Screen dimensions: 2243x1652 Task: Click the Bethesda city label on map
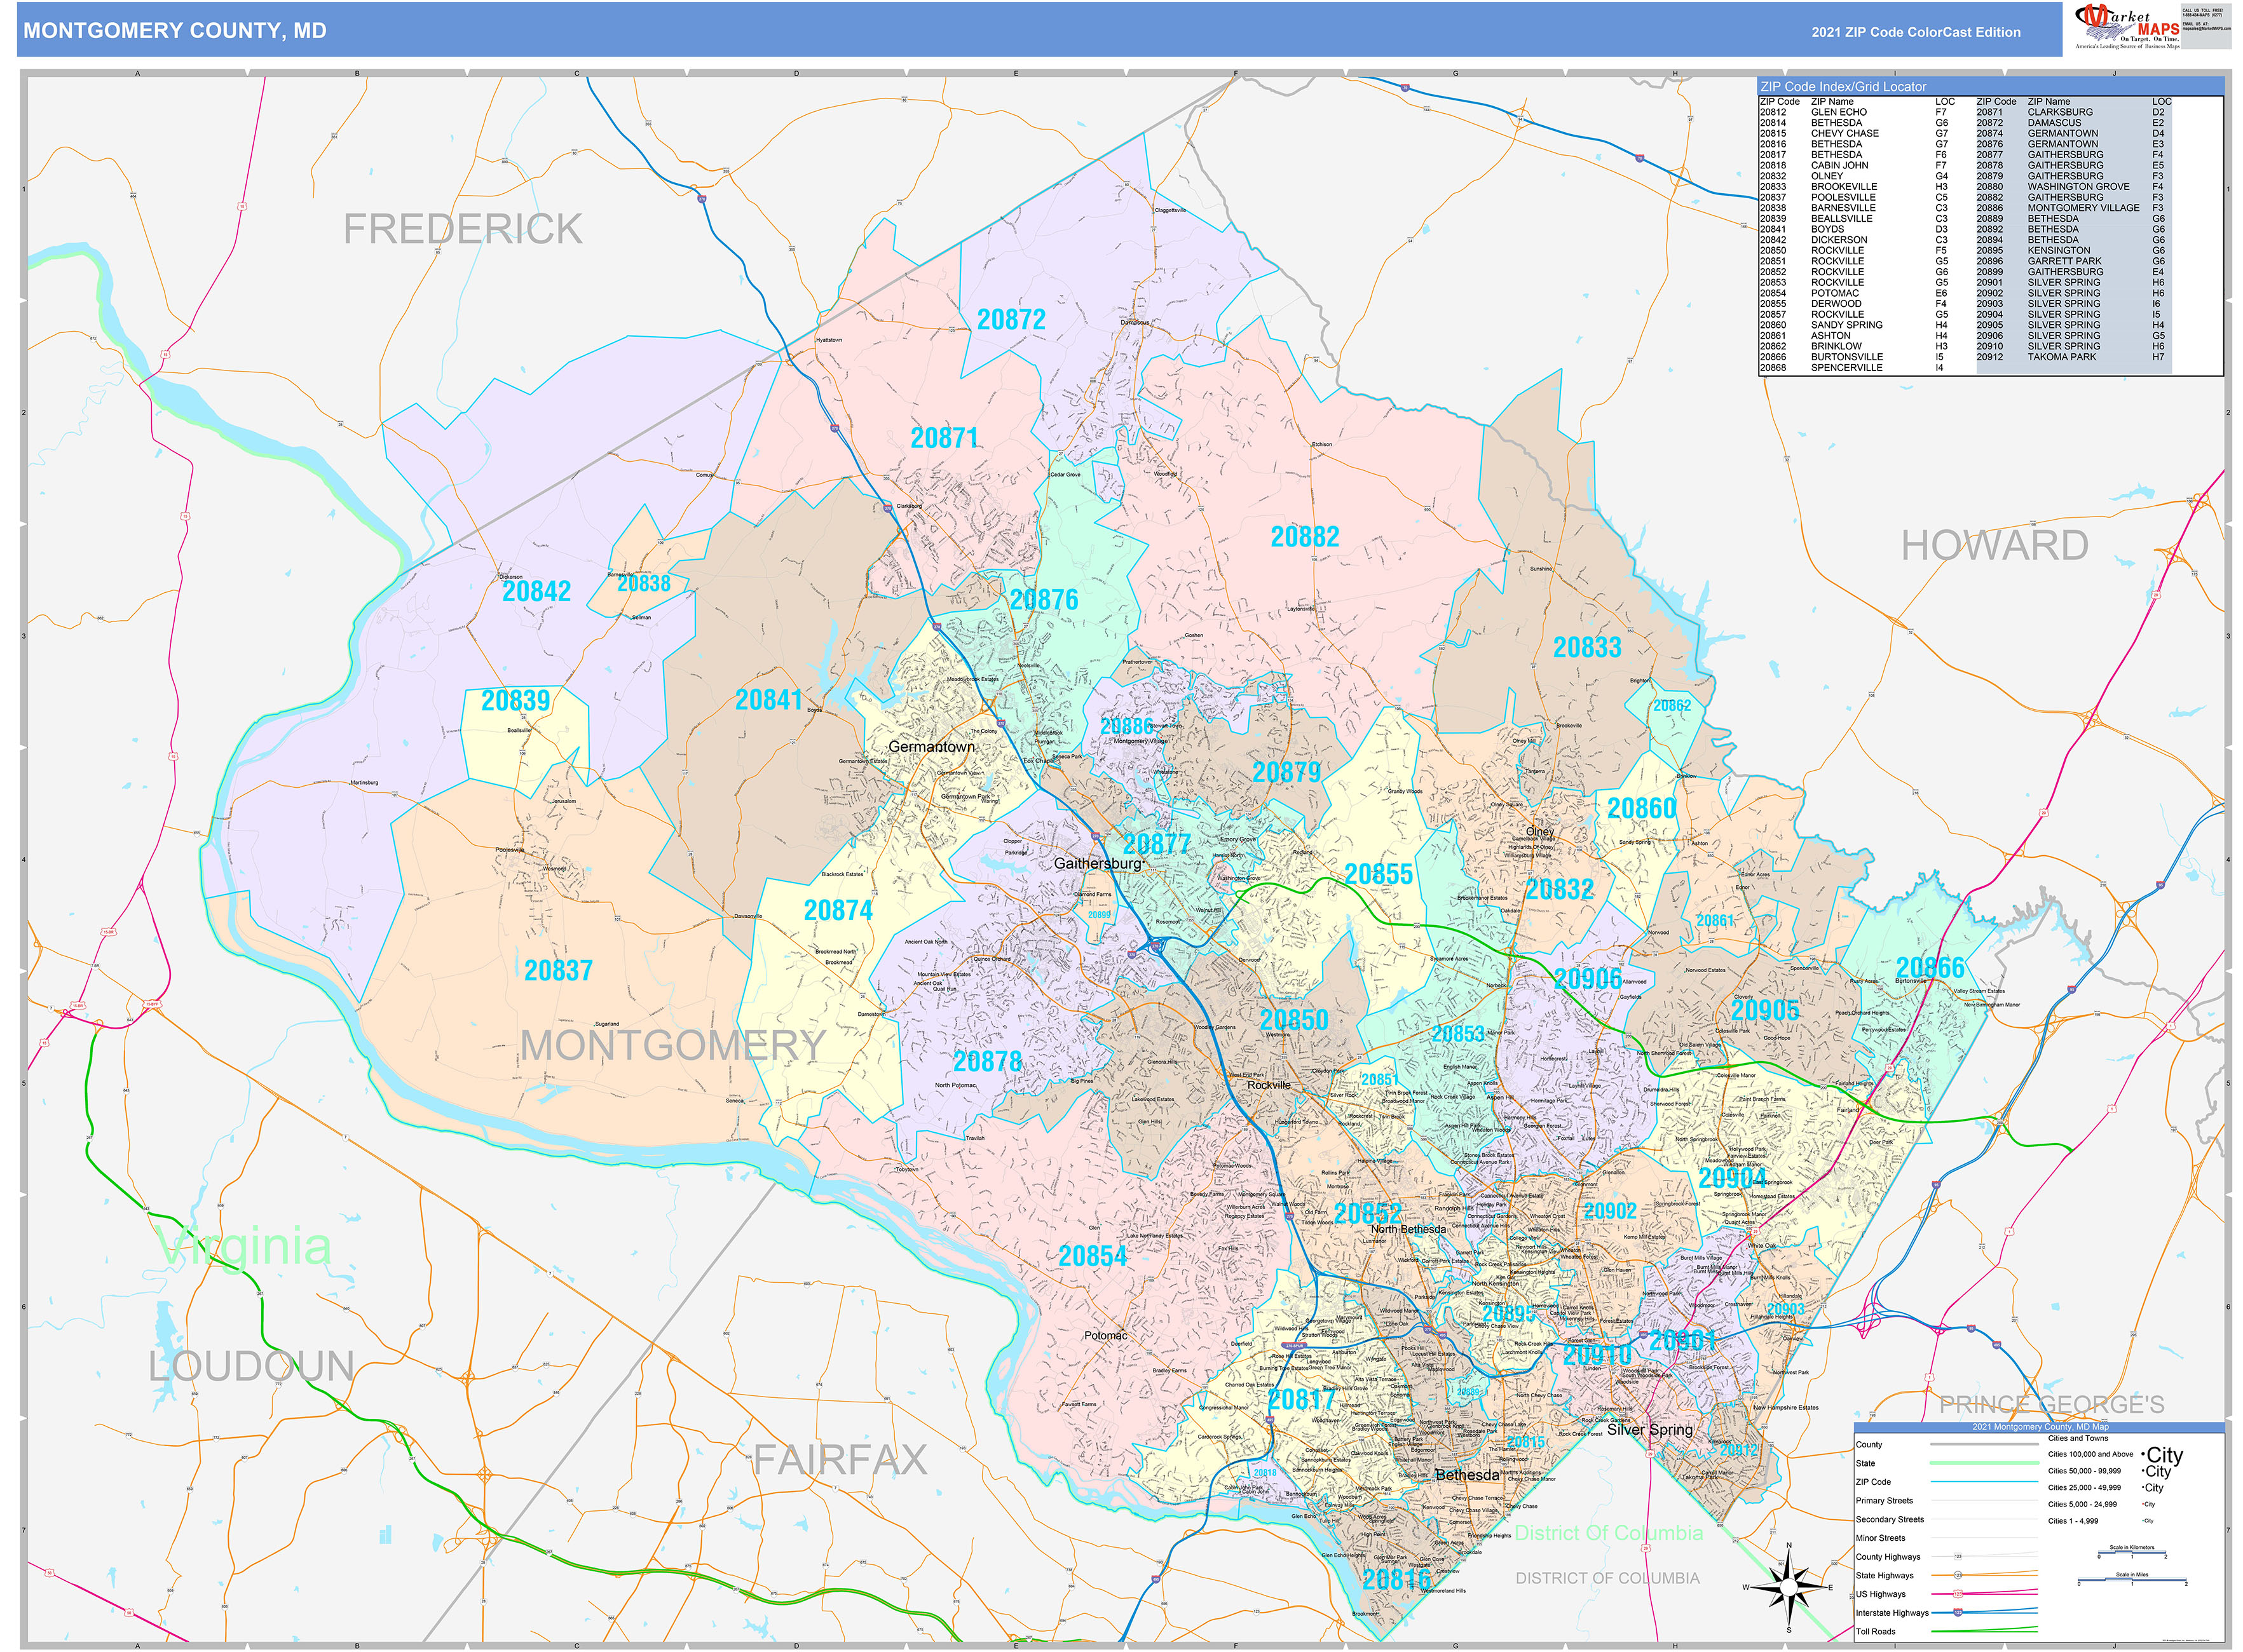pos(1467,1475)
